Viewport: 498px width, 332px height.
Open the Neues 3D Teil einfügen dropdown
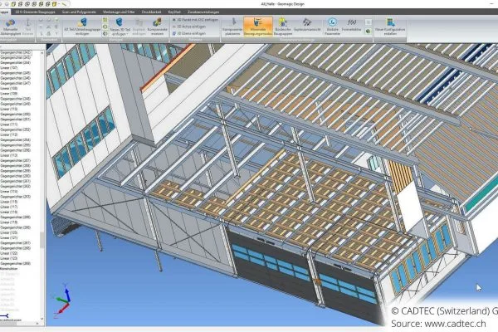[x=120, y=27]
